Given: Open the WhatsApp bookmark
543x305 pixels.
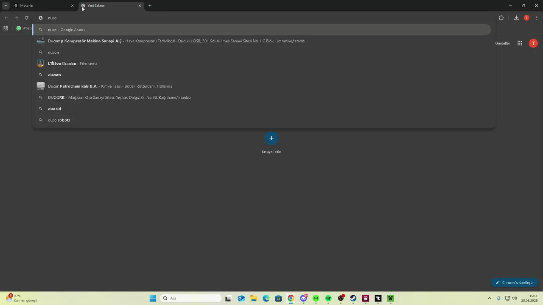Looking at the screenshot, I should 24,28.
